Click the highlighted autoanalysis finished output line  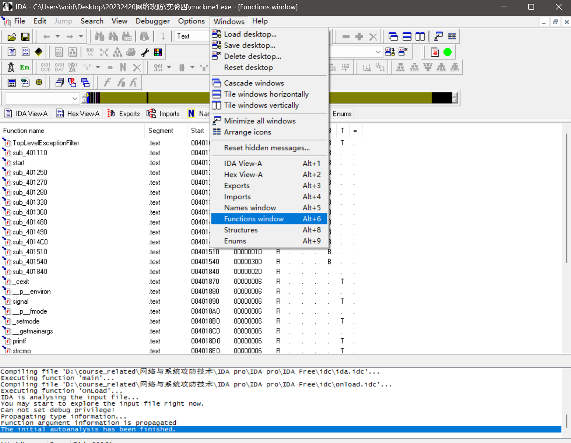[x=281, y=429]
